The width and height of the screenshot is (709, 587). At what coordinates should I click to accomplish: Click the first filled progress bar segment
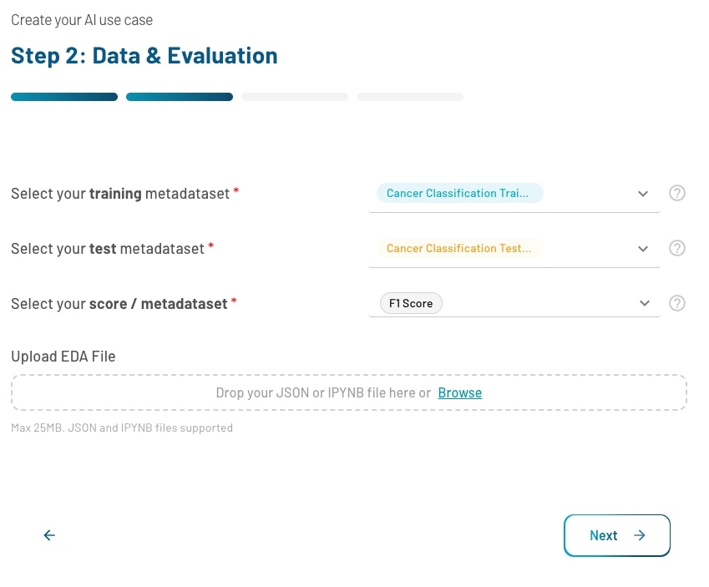tap(64, 96)
